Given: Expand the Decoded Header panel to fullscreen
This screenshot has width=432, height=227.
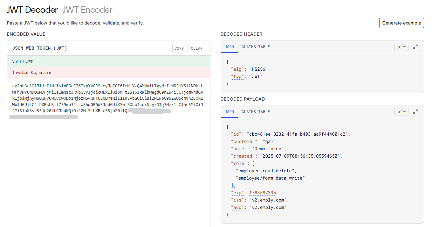Looking at the screenshot, I should 415,46.
